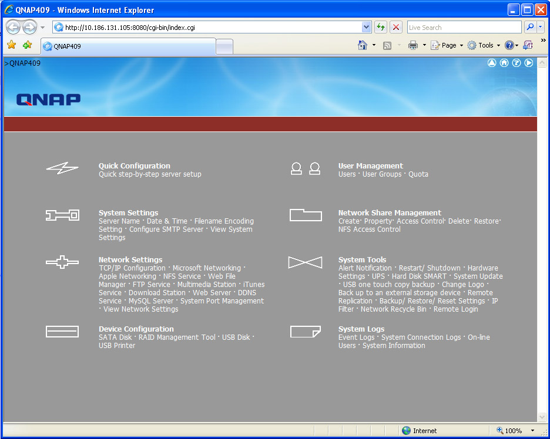Open the address bar history dropdown
Viewport: 550px width, 439px height.
(x=366, y=27)
